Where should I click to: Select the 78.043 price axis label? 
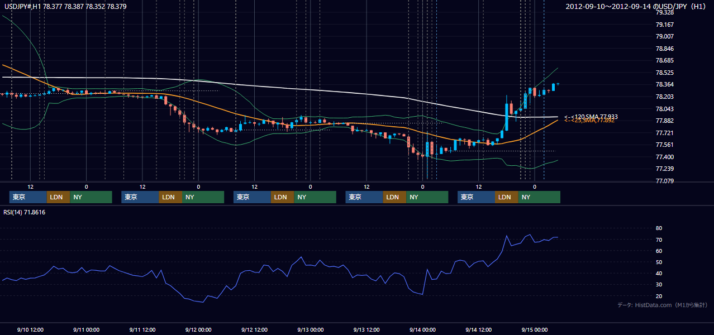coord(664,109)
